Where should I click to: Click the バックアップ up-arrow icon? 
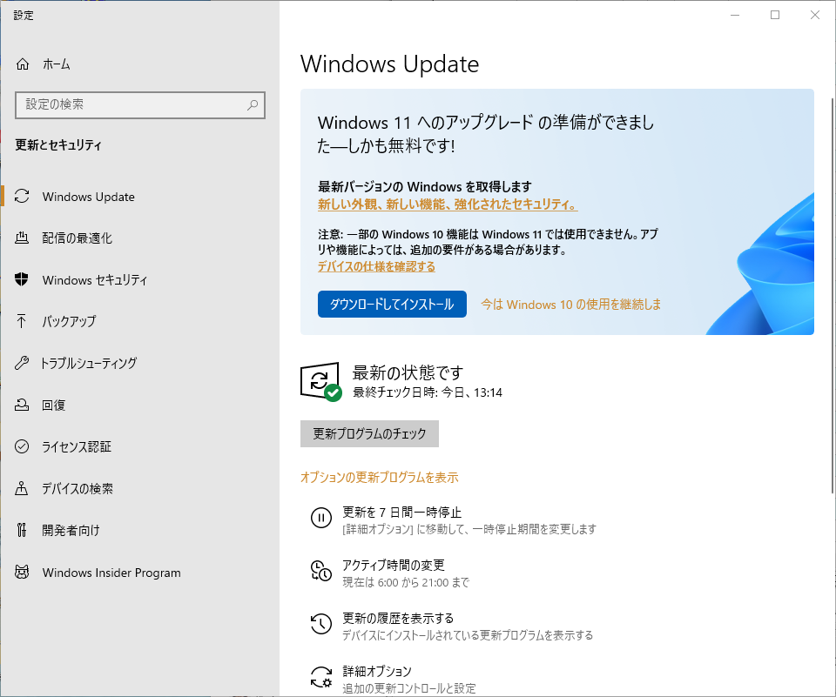pos(21,321)
